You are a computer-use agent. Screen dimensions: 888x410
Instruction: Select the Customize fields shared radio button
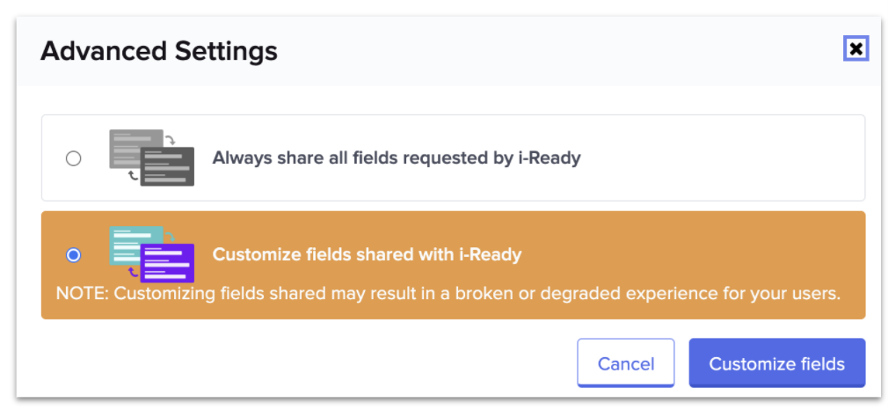[x=74, y=255]
